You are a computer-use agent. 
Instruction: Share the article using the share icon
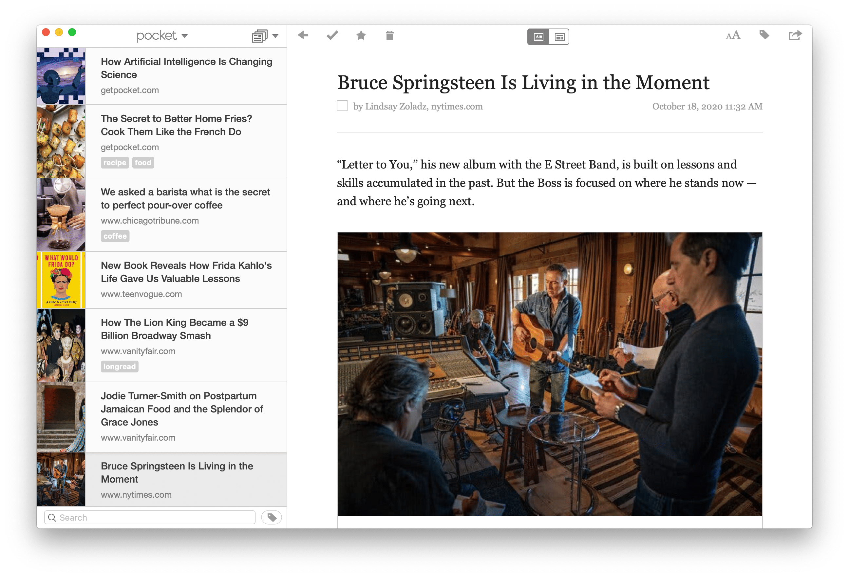click(x=795, y=35)
